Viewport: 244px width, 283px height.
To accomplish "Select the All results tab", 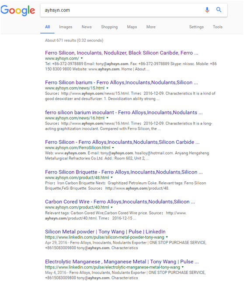I will tap(47, 27).
